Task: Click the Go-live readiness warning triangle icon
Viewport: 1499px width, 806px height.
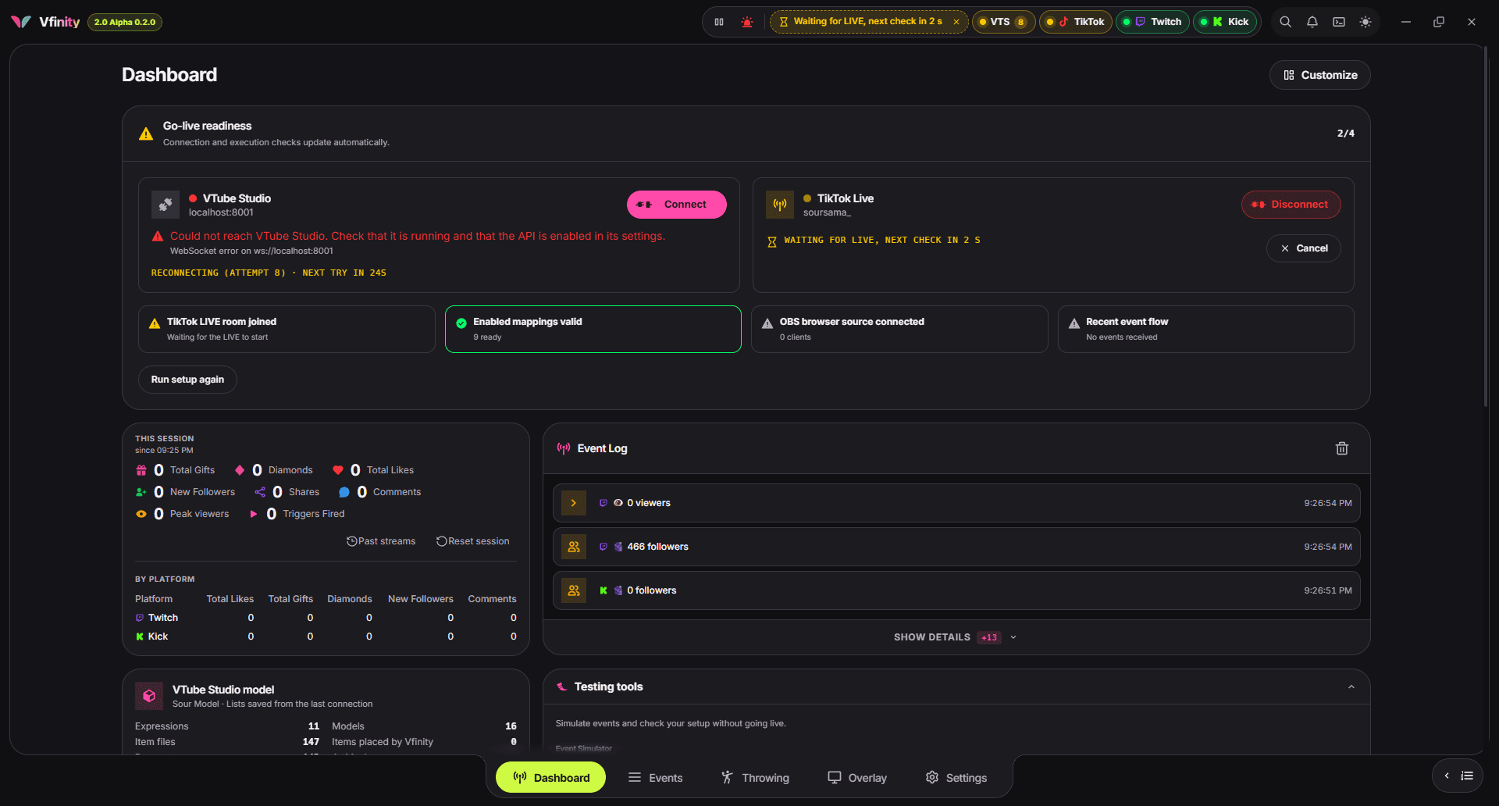Action: click(x=146, y=134)
